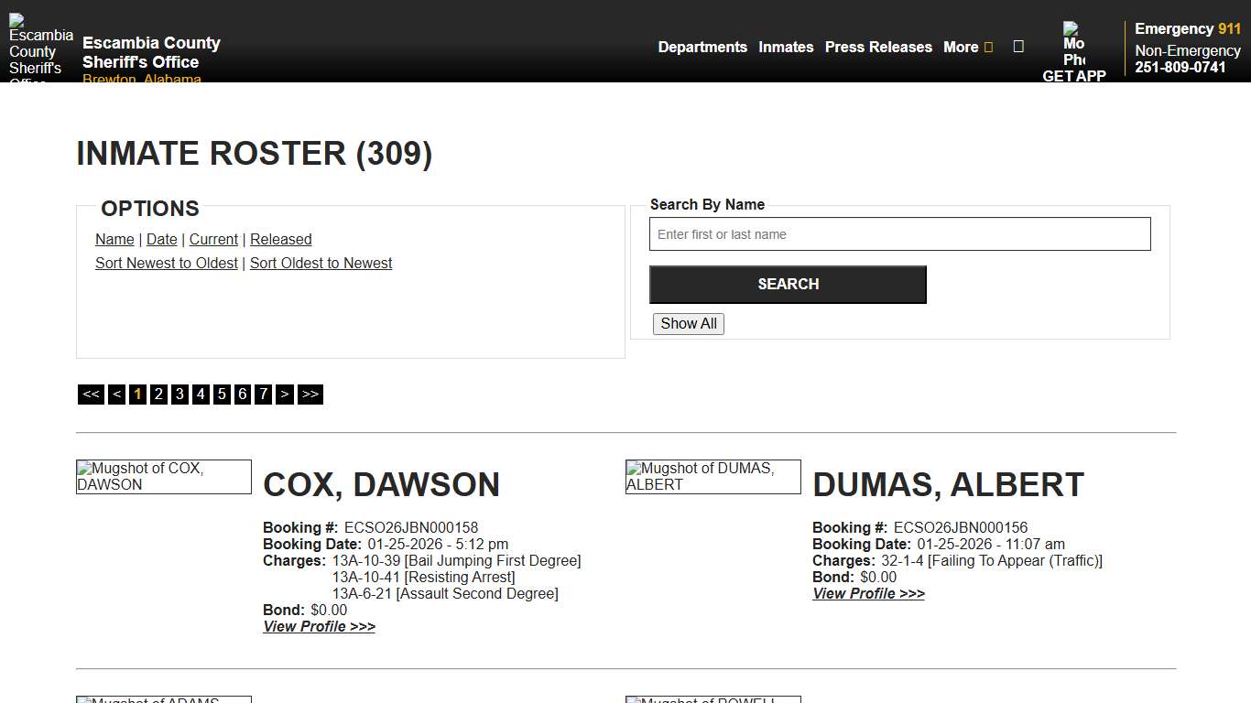Choose Sort Oldest to Newest ordering
Screen dimensions: 1251x703
point(321,263)
